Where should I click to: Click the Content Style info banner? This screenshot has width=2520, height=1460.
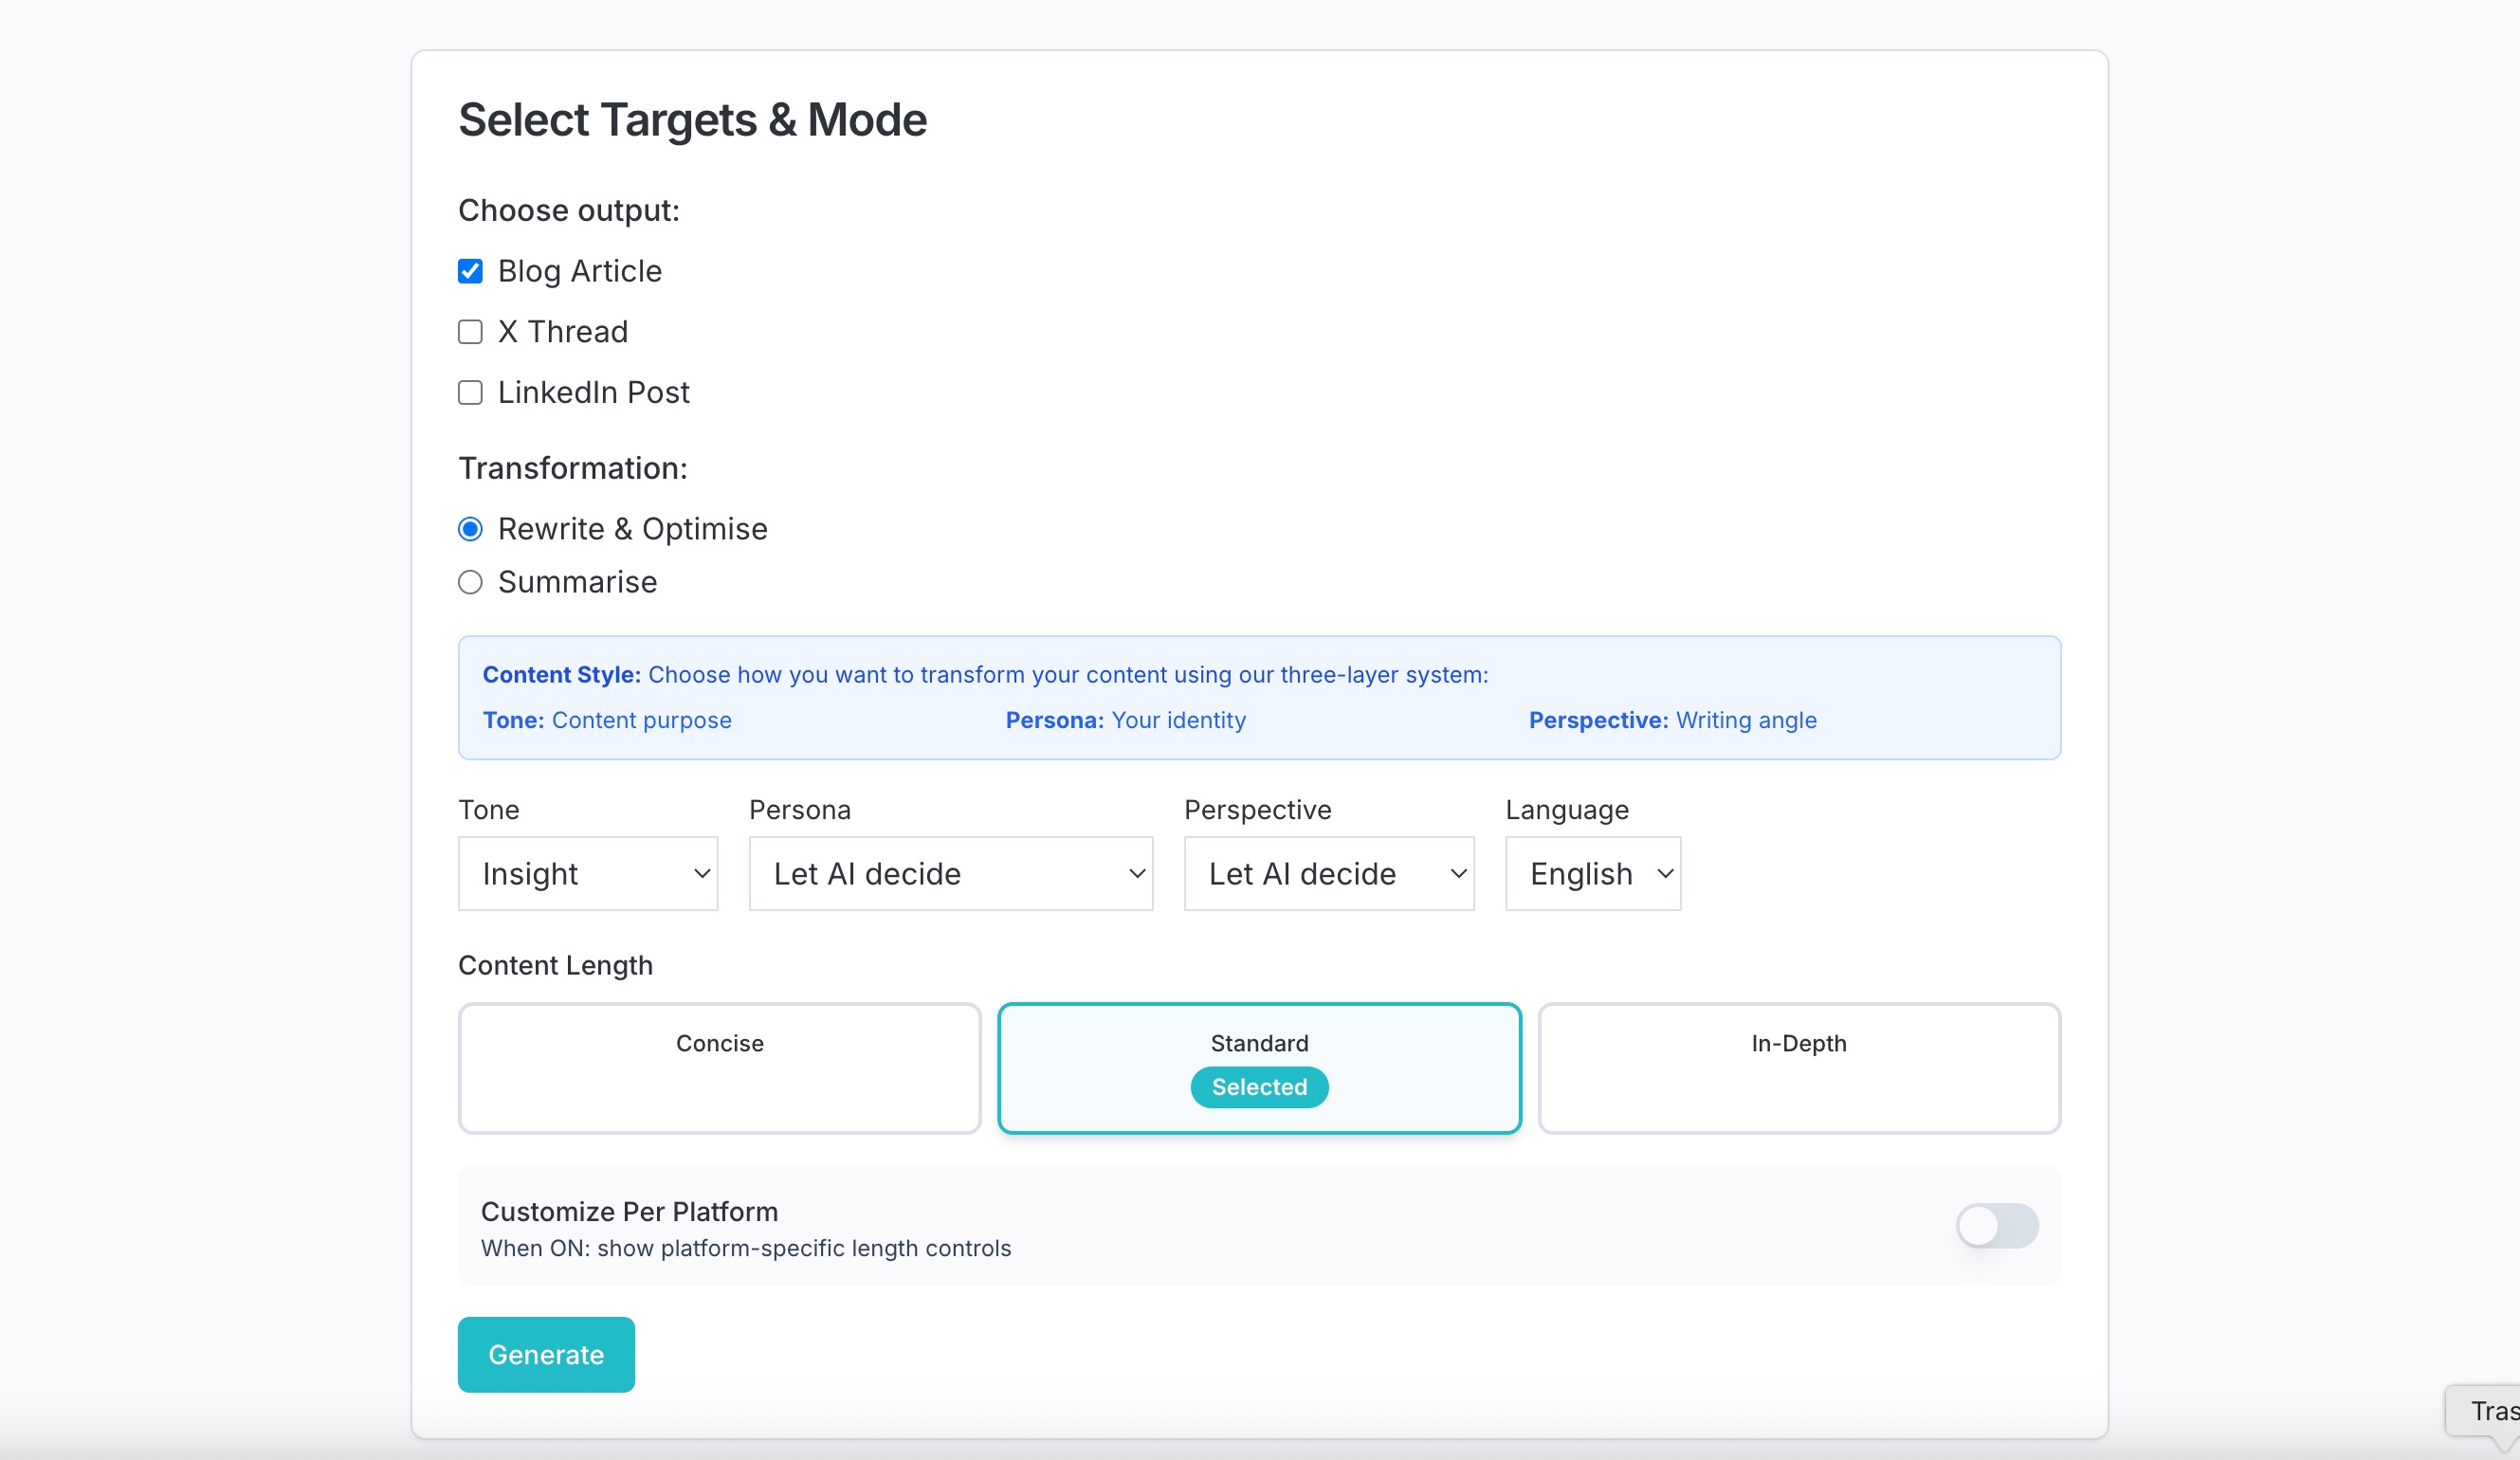(1259, 697)
